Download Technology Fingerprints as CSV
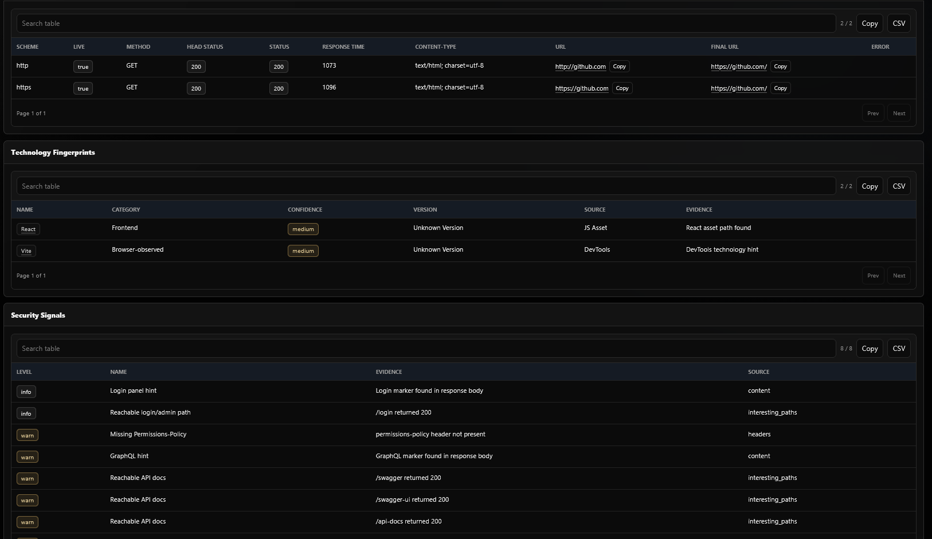Image resolution: width=932 pixels, height=539 pixels. coord(899,186)
